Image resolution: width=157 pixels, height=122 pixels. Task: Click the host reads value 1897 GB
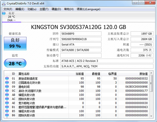tap(142, 34)
